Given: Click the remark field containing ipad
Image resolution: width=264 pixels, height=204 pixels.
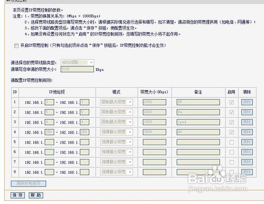Looking at the screenshot, I should 198,122.
